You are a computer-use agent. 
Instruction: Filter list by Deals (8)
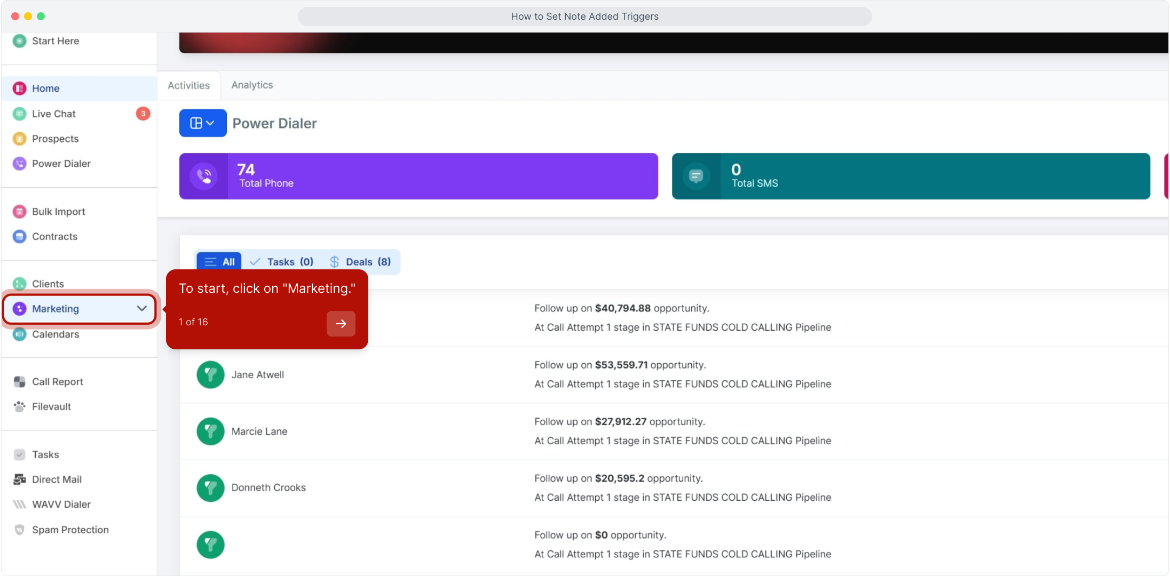pos(360,262)
